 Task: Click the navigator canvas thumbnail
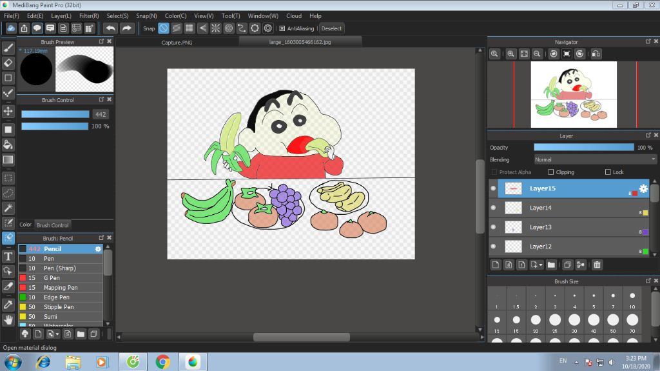(x=574, y=94)
